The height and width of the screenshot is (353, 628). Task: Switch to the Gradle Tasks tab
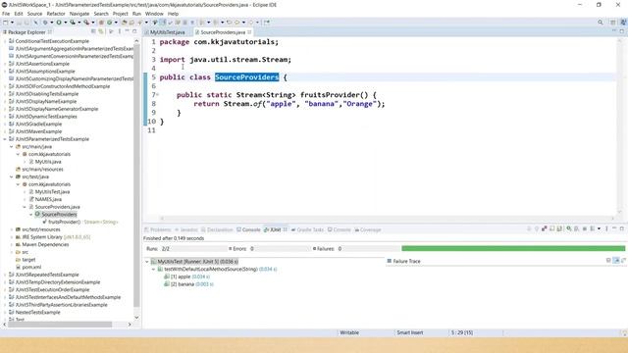[307, 229]
